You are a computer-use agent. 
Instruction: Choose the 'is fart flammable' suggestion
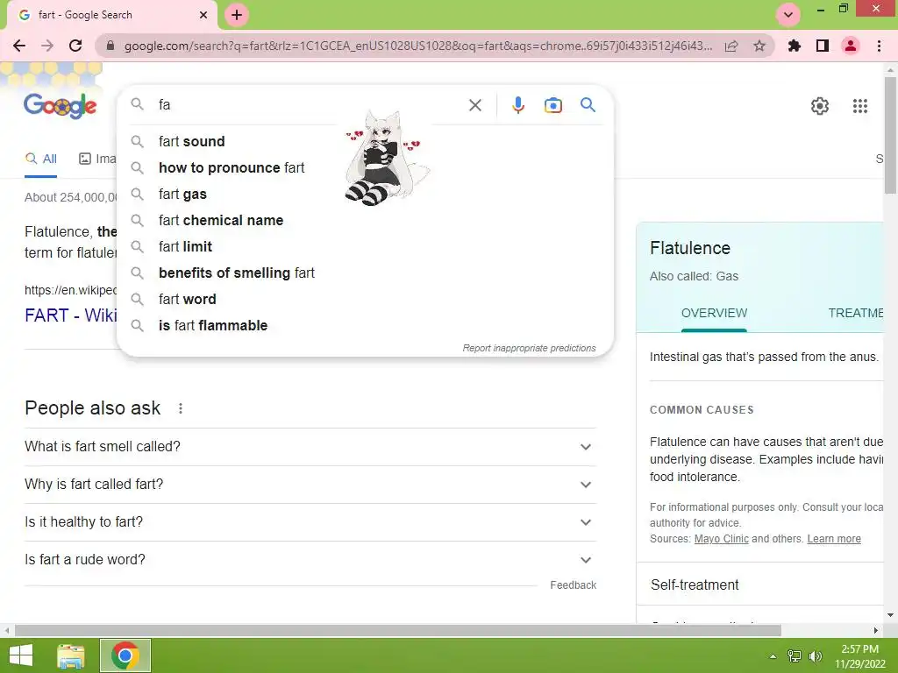tap(365, 326)
